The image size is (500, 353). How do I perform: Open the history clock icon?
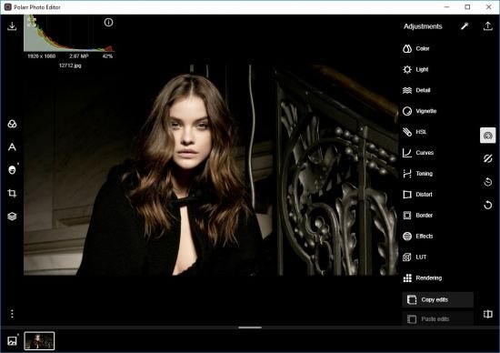(x=487, y=182)
